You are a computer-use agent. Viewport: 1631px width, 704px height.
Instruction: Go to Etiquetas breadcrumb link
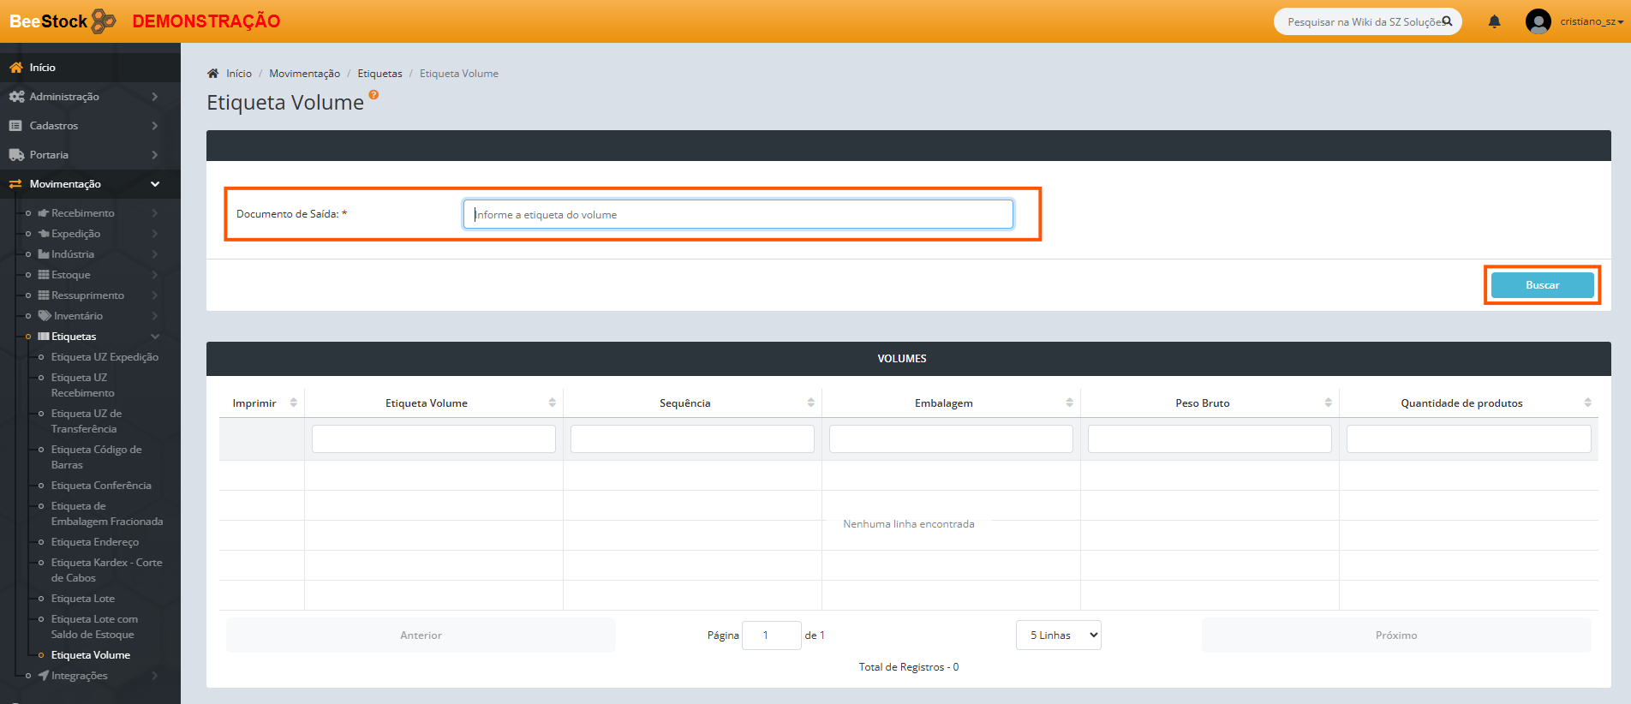click(379, 74)
